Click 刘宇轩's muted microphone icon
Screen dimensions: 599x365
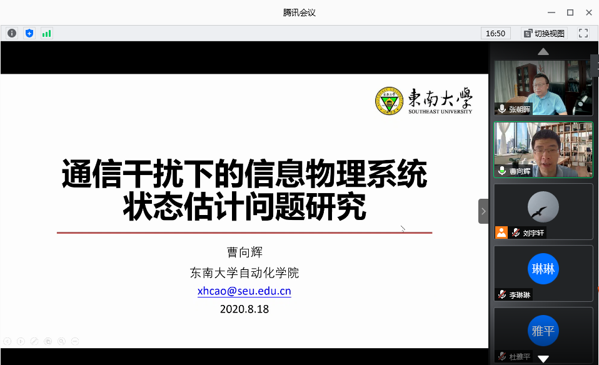coord(516,232)
